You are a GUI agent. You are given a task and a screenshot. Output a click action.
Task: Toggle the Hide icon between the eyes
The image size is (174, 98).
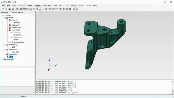67,9
